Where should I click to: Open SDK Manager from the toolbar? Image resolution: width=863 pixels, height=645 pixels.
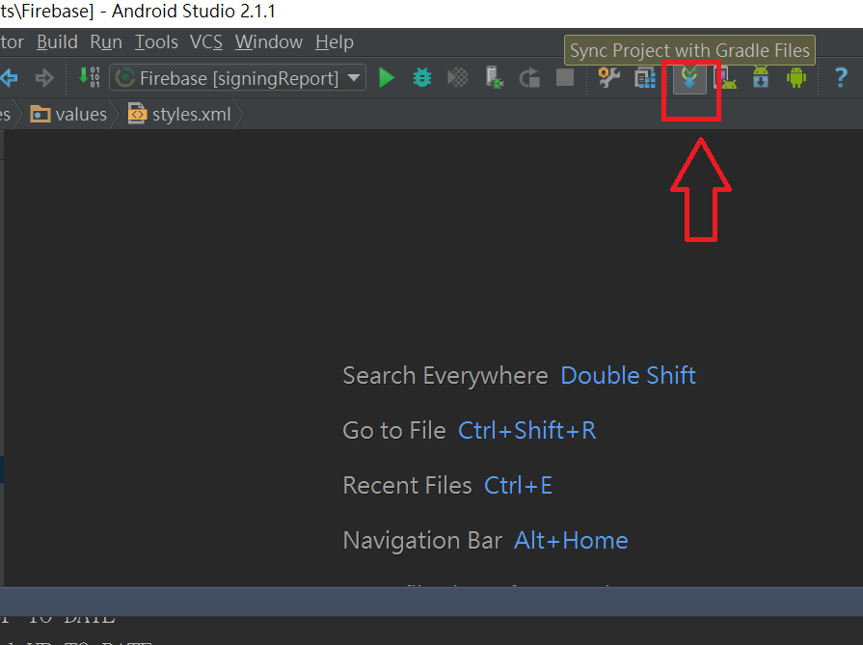click(761, 78)
